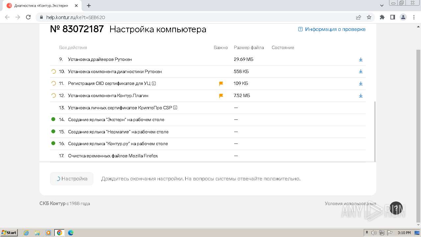Select the Диагностика «Контур.Экстерн» tab
421x237 pixels.
(41, 6)
